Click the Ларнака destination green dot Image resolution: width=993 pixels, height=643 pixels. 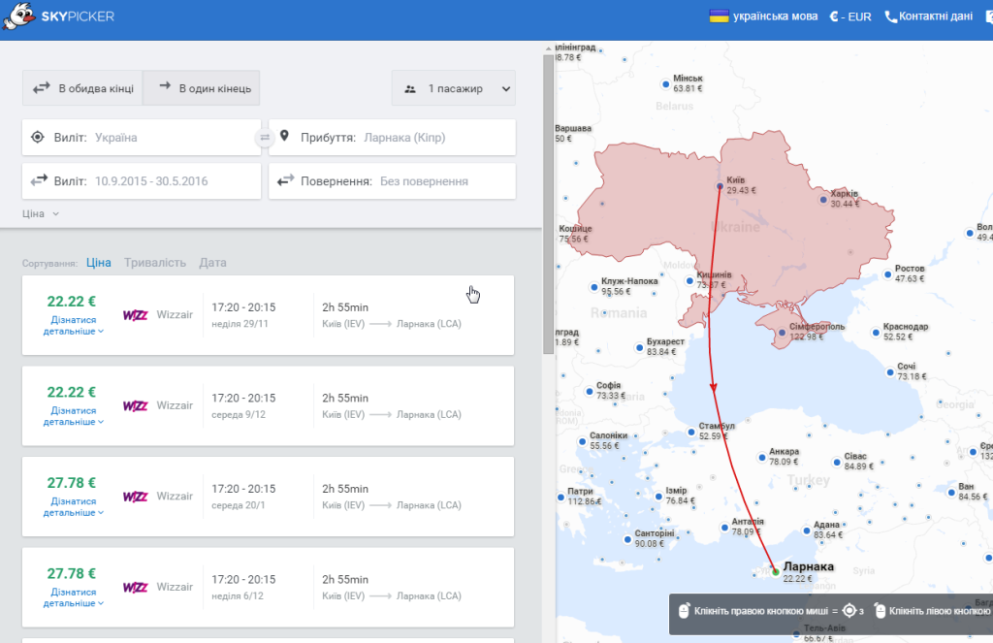tap(776, 572)
